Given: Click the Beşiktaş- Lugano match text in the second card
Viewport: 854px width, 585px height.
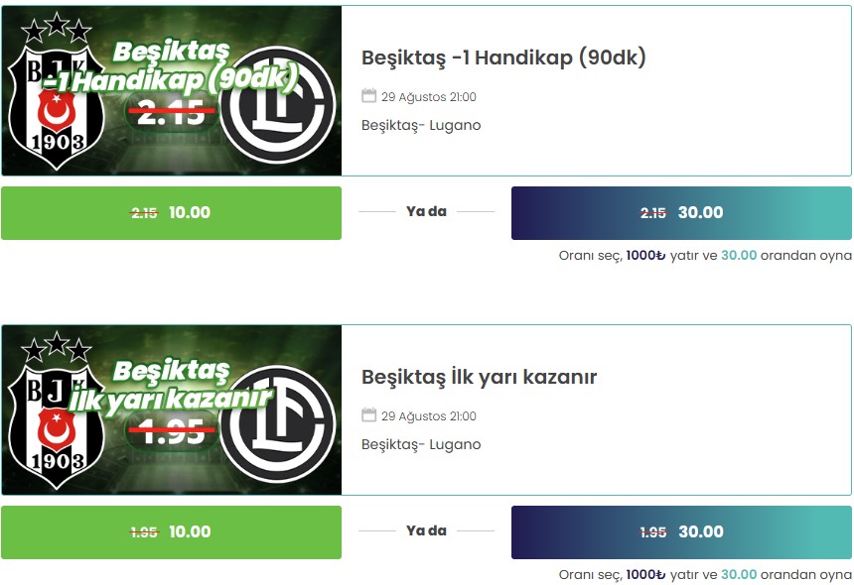Looking at the screenshot, I should 421,445.
